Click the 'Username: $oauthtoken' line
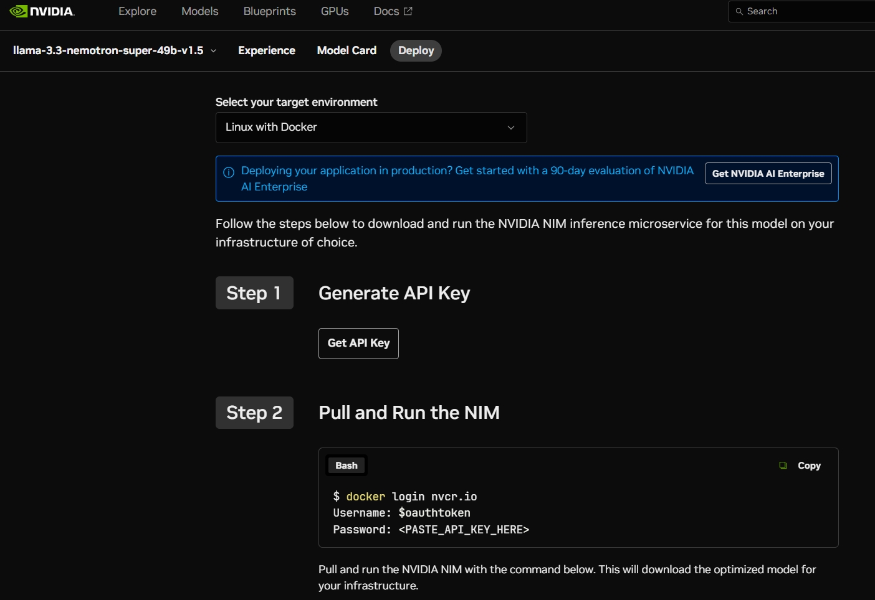Viewport: 875px width, 600px height. 401,513
